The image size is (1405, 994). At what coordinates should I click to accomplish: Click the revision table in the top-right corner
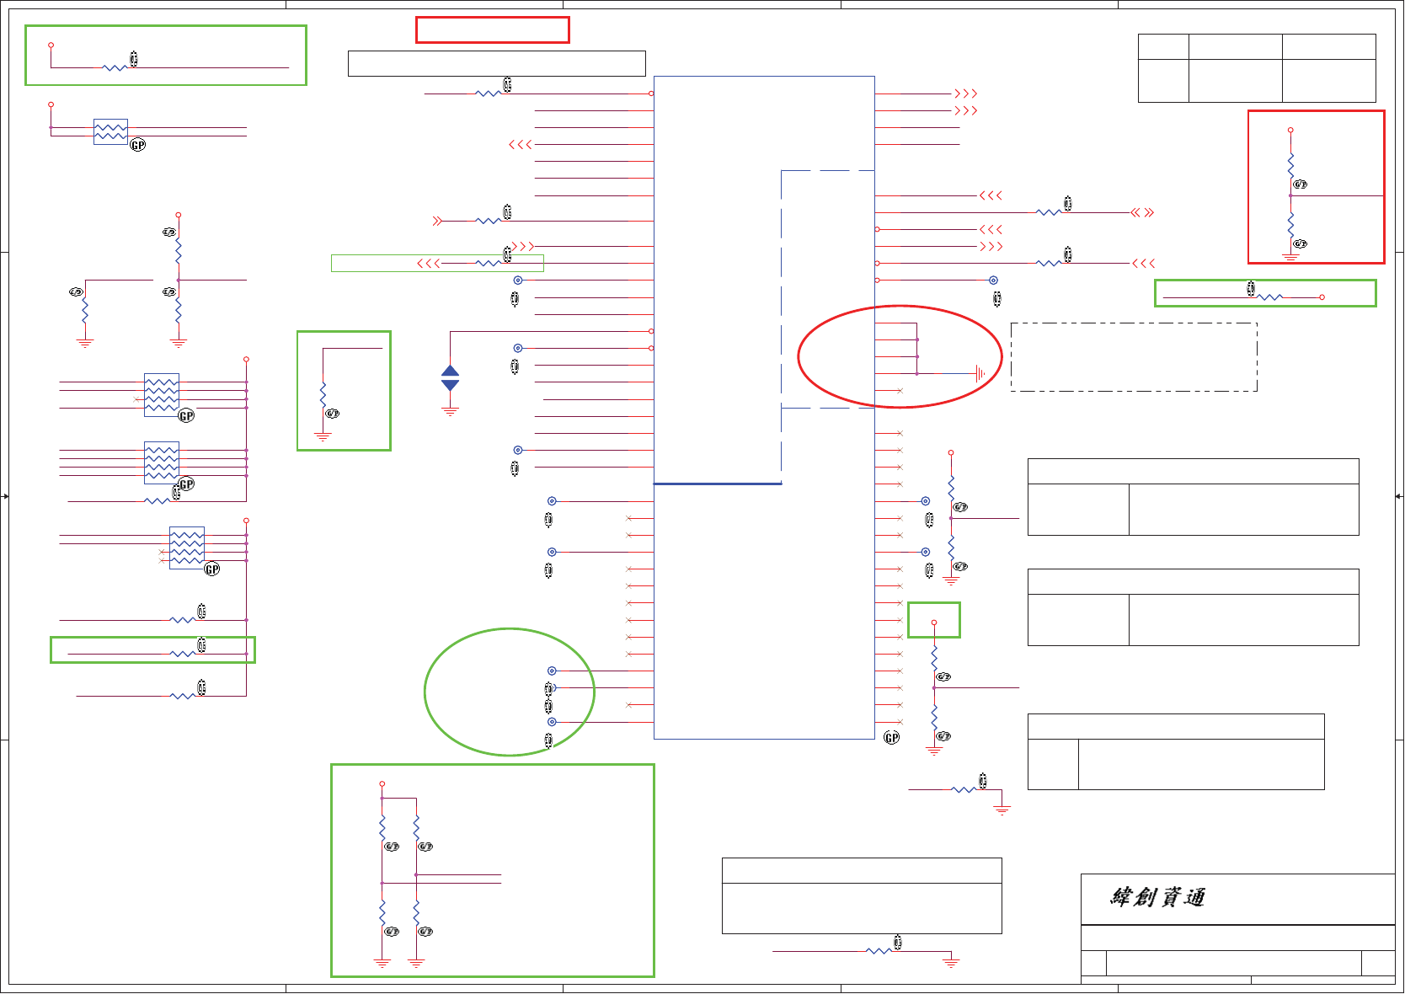pos(1257,68)
